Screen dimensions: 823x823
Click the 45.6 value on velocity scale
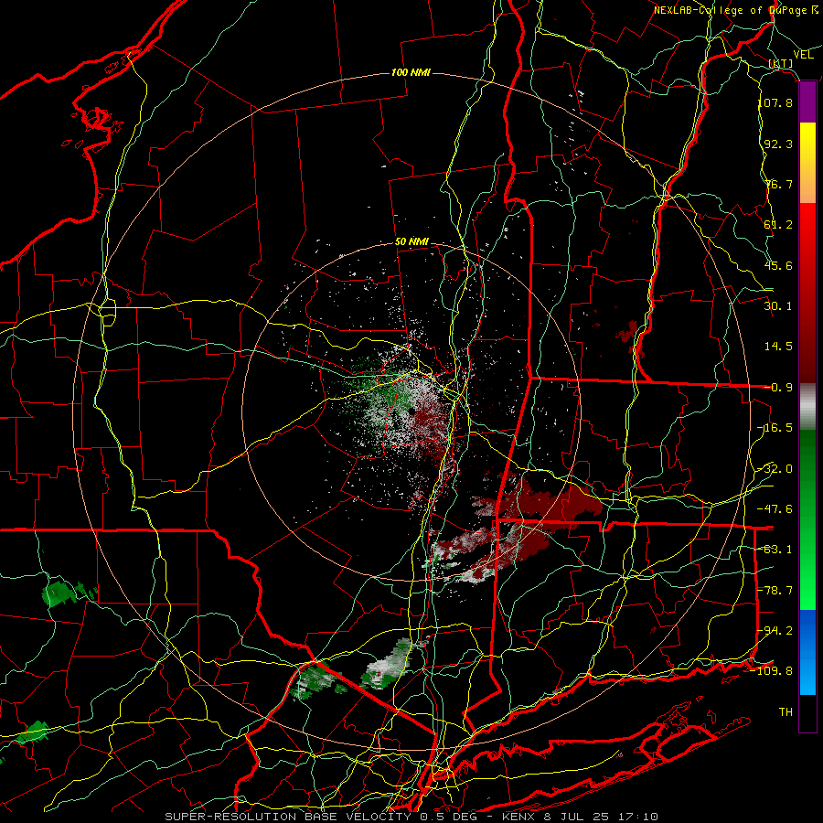pos(778,265)
